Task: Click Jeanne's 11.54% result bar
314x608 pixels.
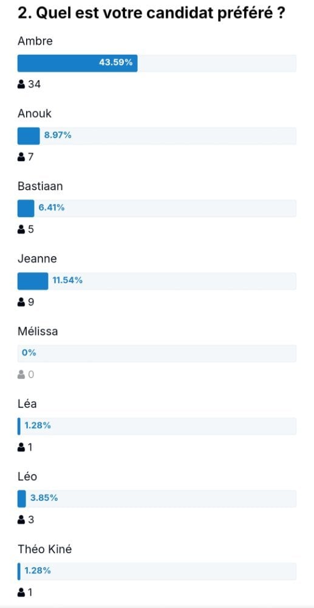Action: point(157,281)
